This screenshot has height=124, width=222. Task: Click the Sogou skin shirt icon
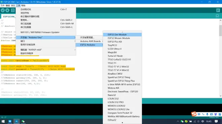tap(216, 114)
